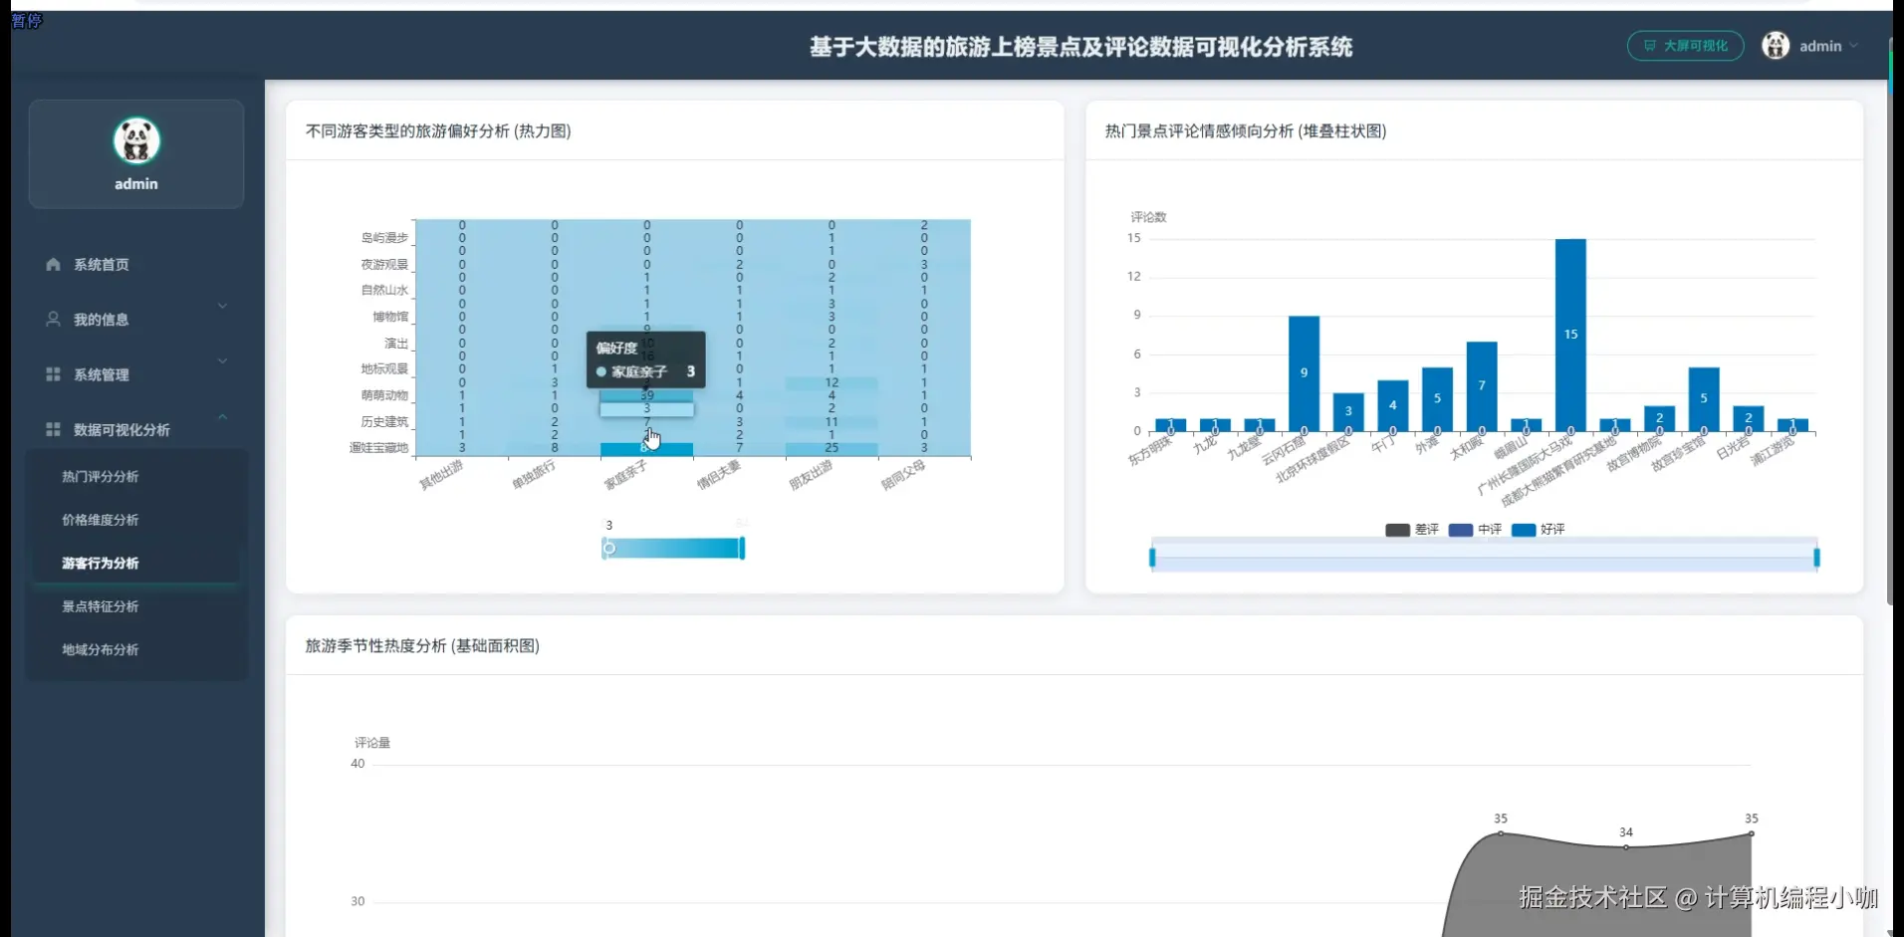Click the 博物馆 heatmap row label
The height and width of the screenshot is (937, 1904).
pos(390,317)
